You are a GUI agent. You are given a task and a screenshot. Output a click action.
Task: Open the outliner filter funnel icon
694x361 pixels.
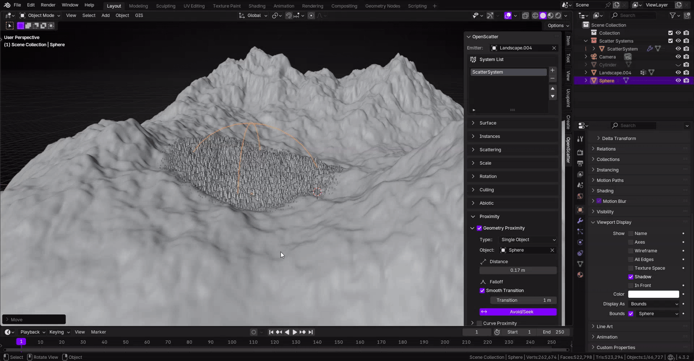click(672, 15)
